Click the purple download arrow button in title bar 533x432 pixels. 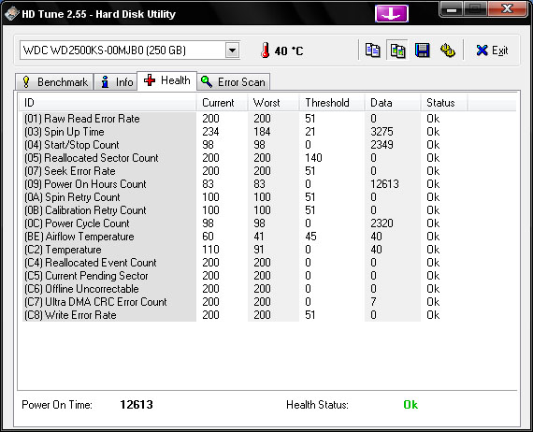coord(392,14)
